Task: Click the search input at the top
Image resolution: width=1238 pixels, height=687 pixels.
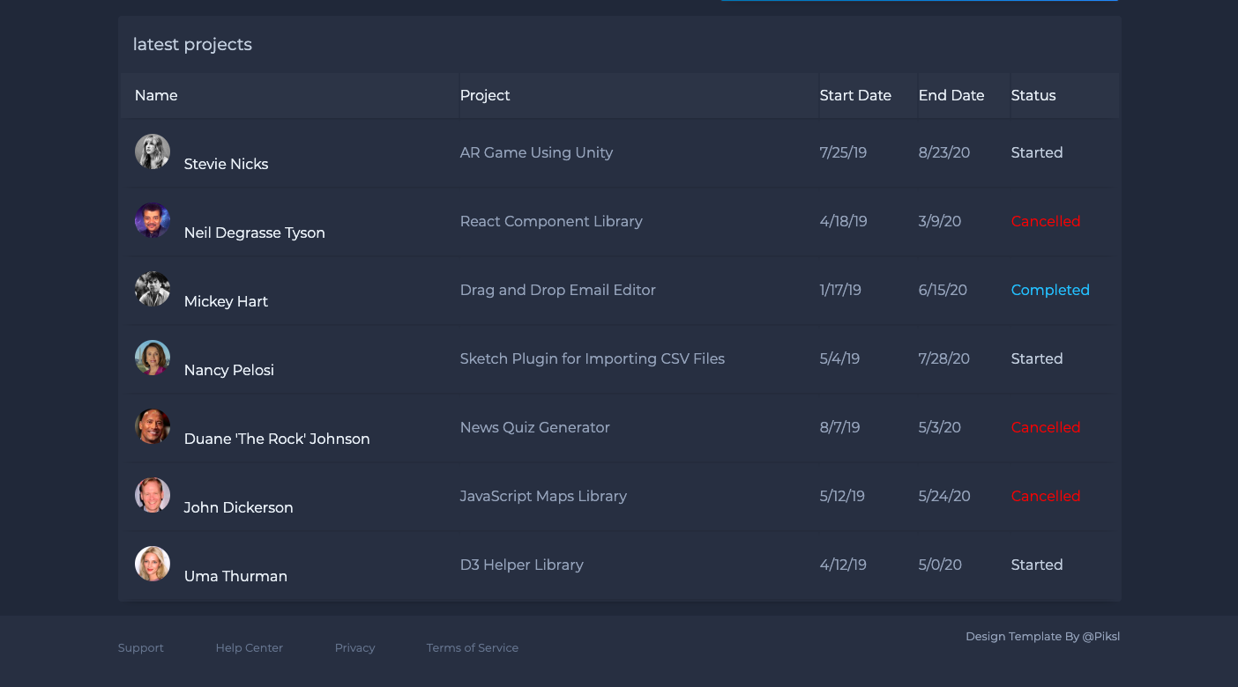Action: (920, 2)
